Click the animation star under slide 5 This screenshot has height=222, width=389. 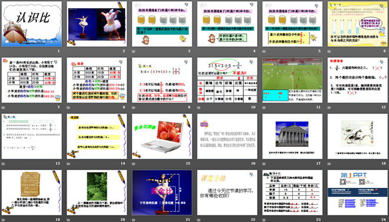click(x=264, y=52)
